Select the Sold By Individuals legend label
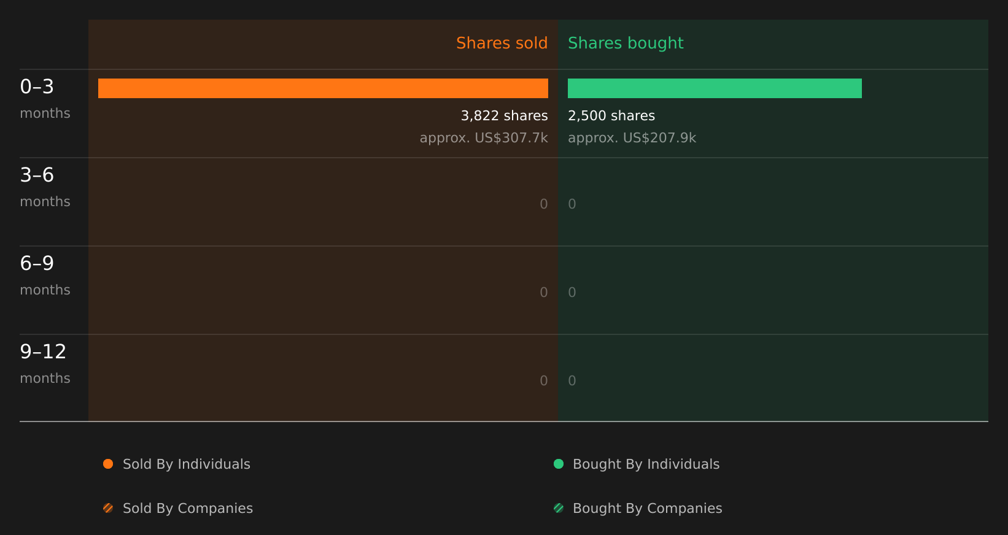Viewport: 1008px width, 535px height. coord(187,464)
